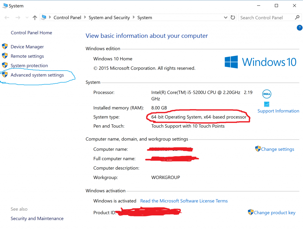Image resolution: width=303 pixels, height=229 pixels.
Task: Open the address bar history dropdown
Action: (x=225, y=17)
